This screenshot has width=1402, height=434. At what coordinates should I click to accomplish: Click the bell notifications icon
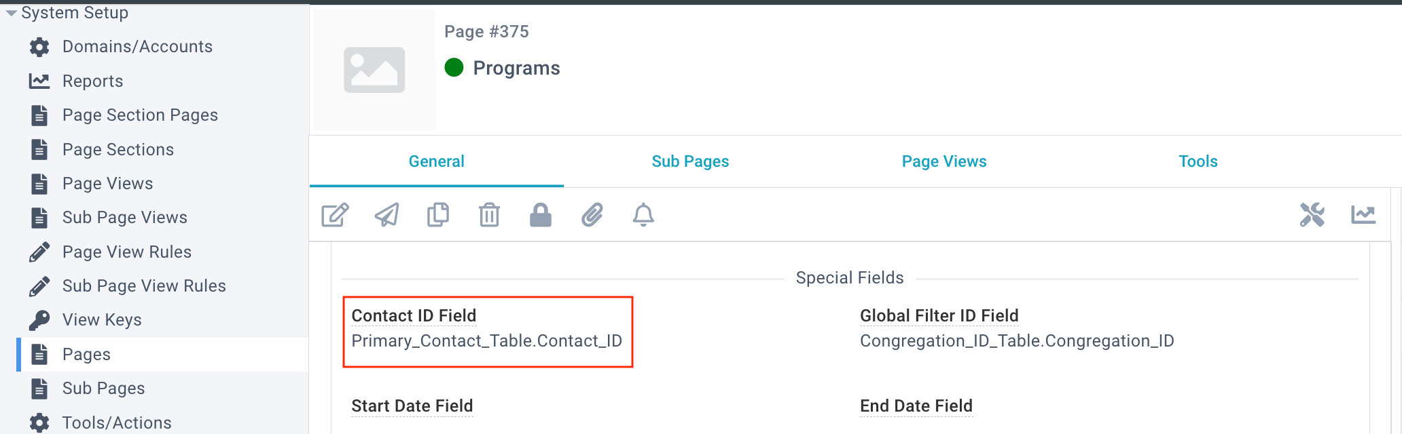(x=643, y=215)
